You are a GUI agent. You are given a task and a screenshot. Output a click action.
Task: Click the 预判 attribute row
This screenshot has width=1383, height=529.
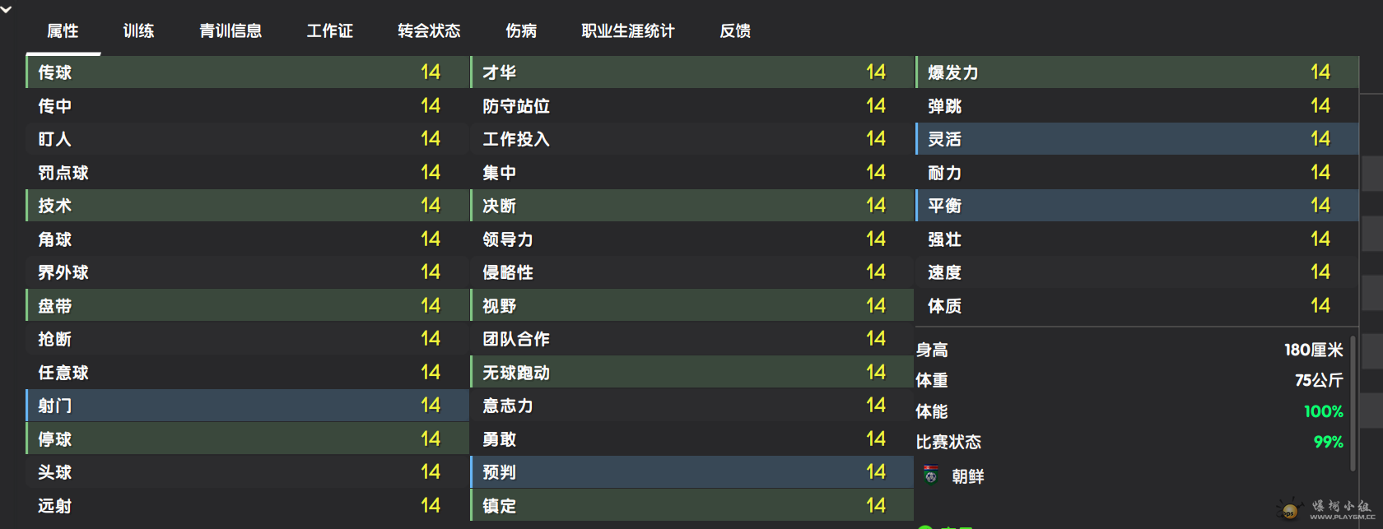[x=692, y=472]
